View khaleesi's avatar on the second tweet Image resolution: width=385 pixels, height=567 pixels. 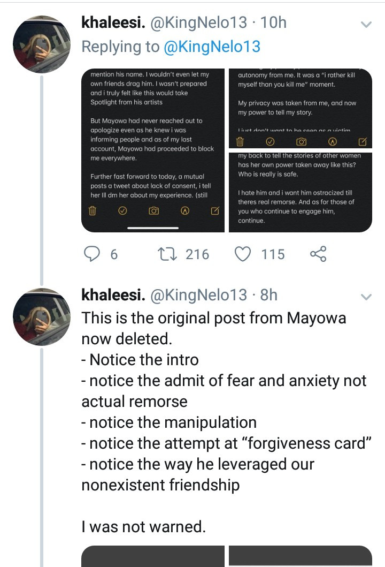[x=42, y=317]
